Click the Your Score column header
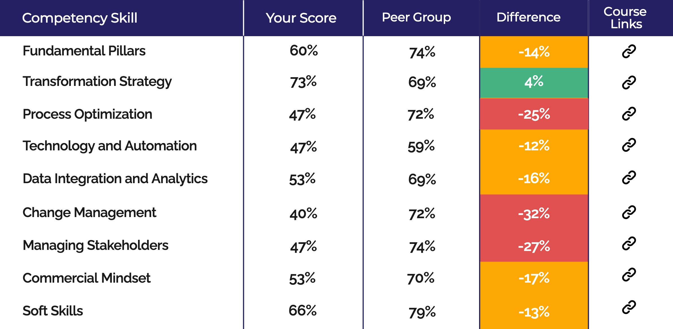This screenshot has width=673, height=329. click(x=301, y=18)
